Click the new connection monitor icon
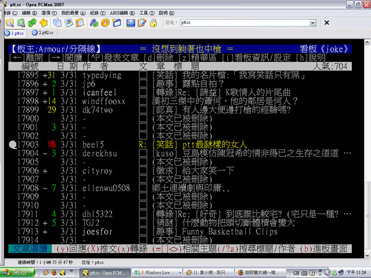 [21, 23]
